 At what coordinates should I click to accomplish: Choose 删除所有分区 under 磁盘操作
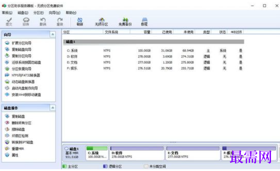point(18,123)
